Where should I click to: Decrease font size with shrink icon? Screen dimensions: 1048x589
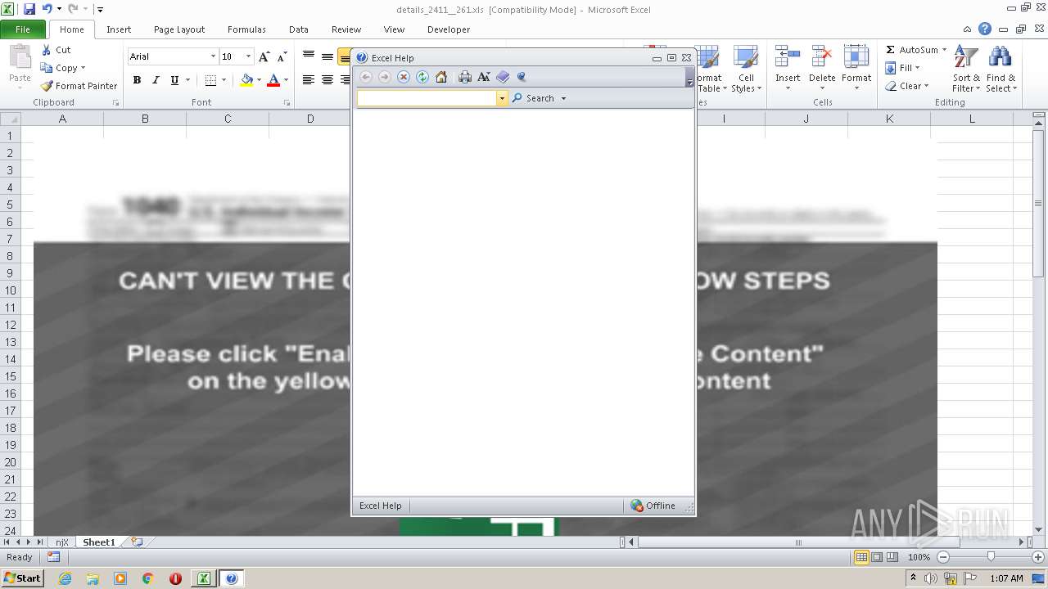click(282, 56)
